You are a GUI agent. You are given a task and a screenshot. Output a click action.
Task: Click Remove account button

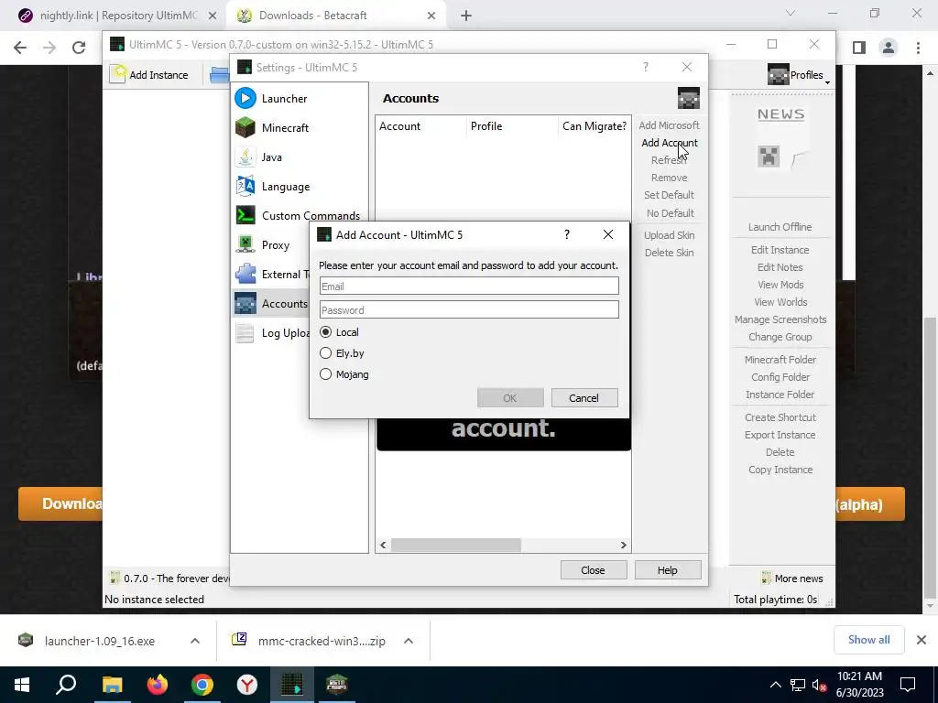click(x=669, y=178)
